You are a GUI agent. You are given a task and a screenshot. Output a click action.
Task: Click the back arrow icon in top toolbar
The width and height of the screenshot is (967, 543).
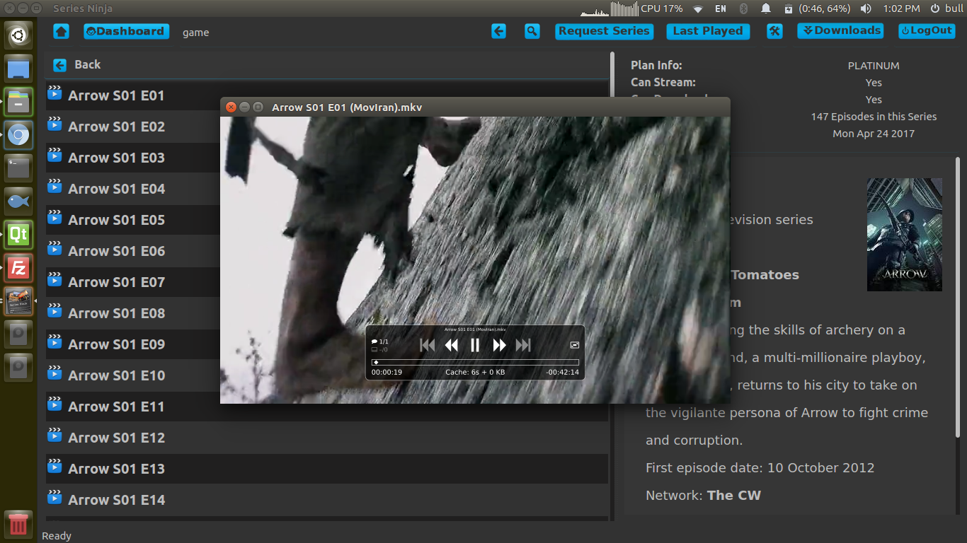pyautogui.click(x=499, y=31)
